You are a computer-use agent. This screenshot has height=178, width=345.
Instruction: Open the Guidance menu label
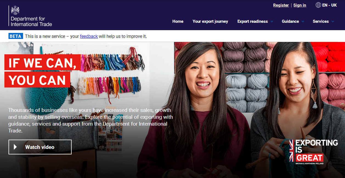click(x=290, y=21)
